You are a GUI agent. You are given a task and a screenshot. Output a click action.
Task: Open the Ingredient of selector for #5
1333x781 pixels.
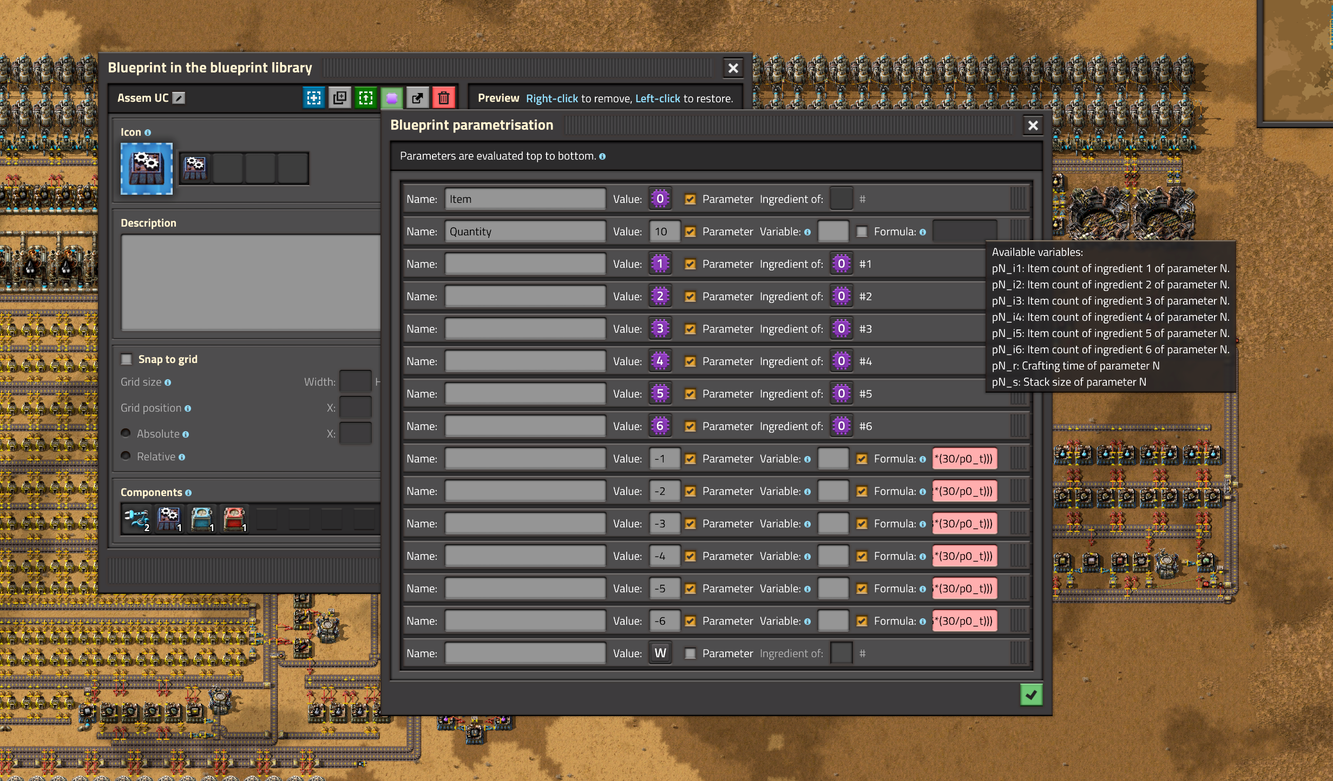tap(841, 394)
